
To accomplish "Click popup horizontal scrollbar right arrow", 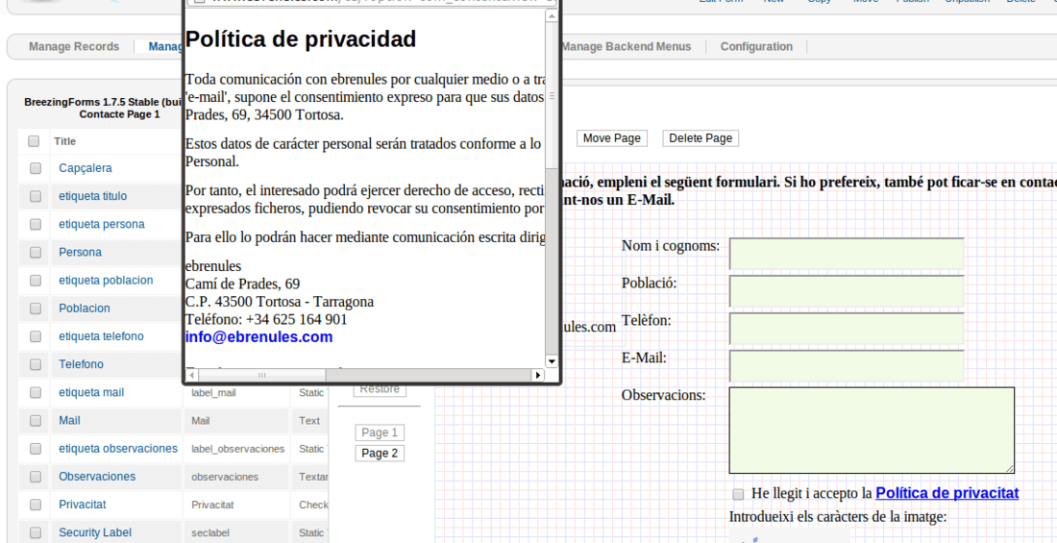I will click(538, 375).
